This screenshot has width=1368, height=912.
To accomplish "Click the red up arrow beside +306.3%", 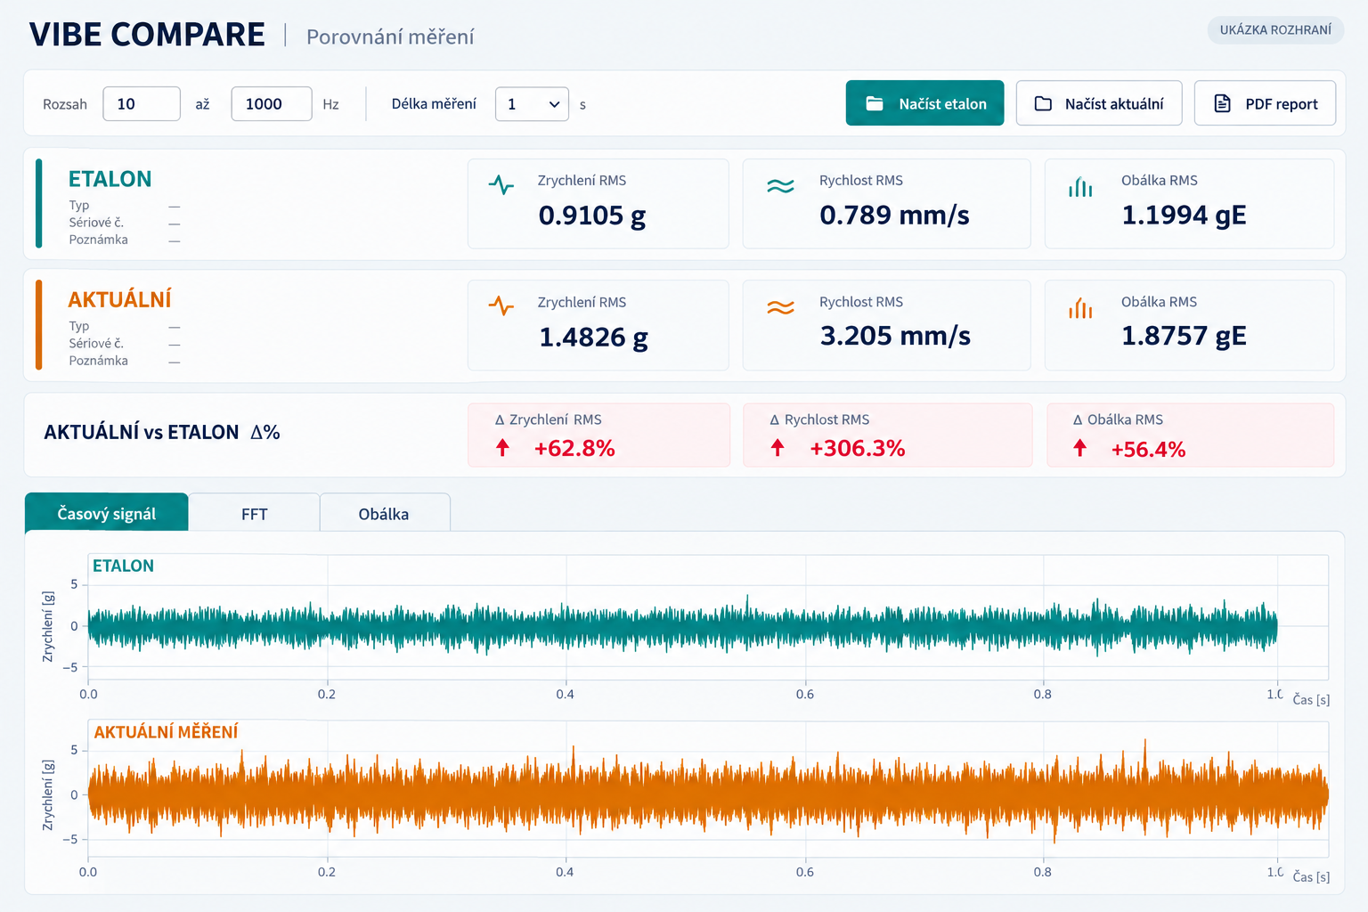I will [x=778, y=447].
